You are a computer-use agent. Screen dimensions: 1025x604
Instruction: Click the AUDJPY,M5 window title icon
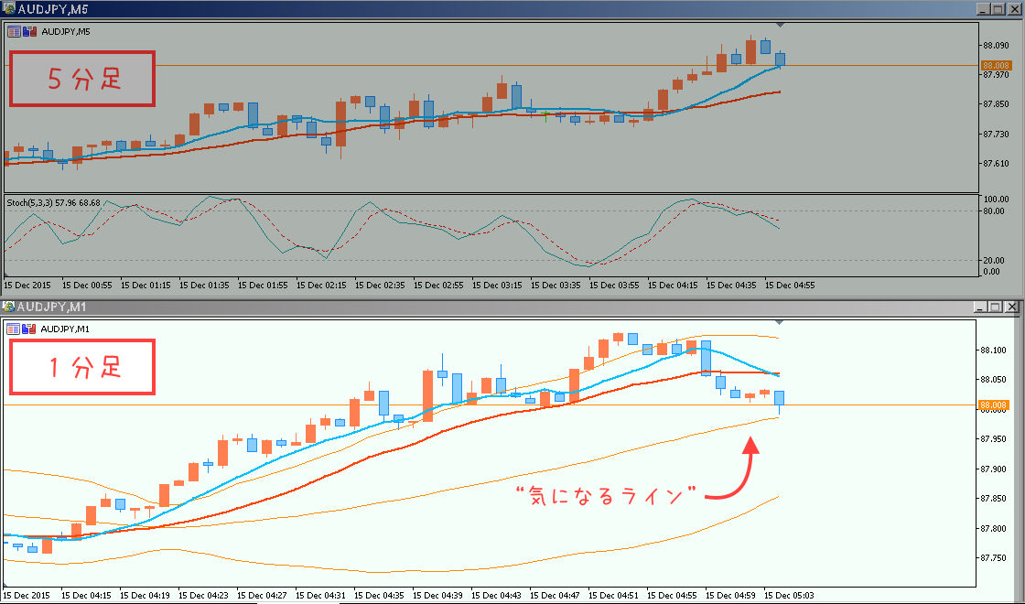(x=9, y=9)
